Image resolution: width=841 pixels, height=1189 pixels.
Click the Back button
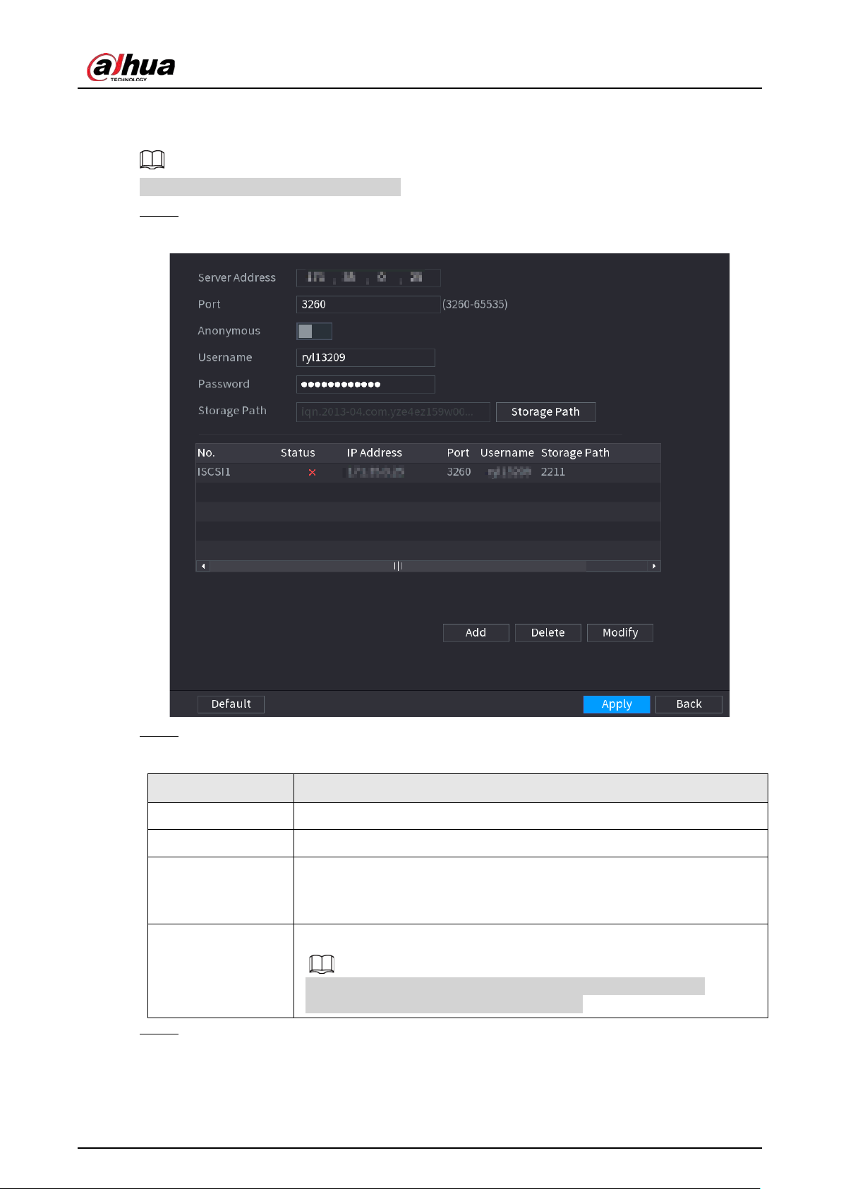(689, 704)
